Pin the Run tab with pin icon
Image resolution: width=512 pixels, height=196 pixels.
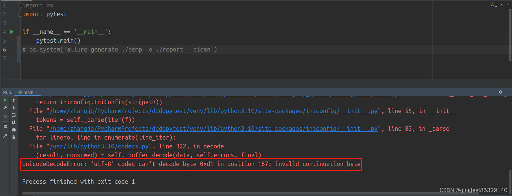click(5, 136)
